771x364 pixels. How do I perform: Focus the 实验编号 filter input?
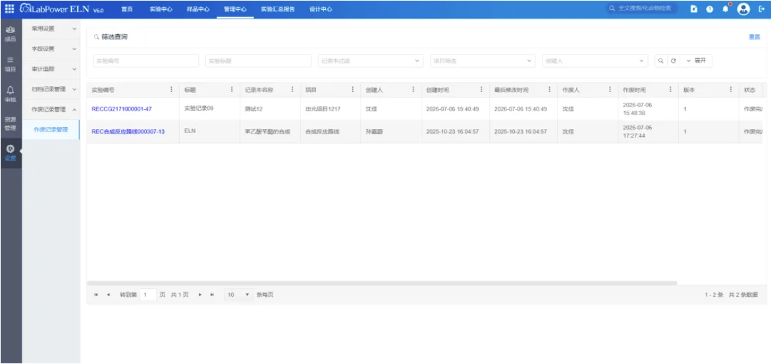(146, 61)
